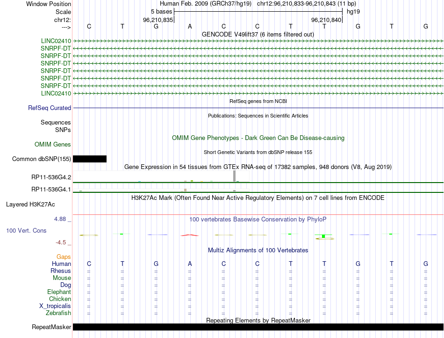Click the Gaps label
Image resolution: width=444 pixels, height=338 pixels.
tap(64, 257)
